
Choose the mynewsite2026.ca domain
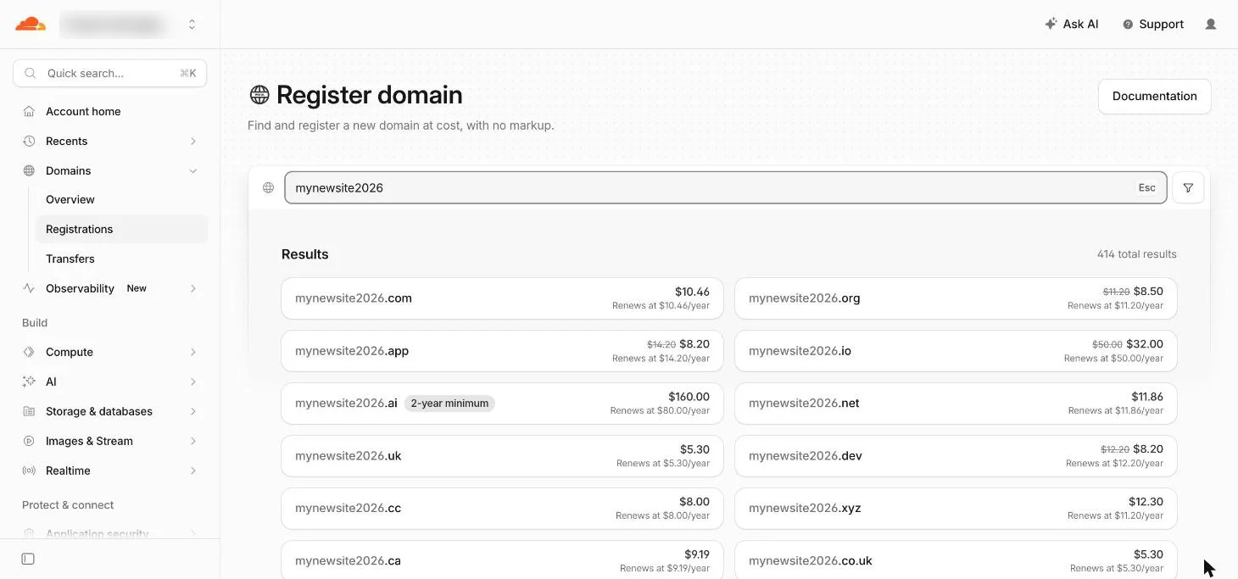click(x=502, y=560)
